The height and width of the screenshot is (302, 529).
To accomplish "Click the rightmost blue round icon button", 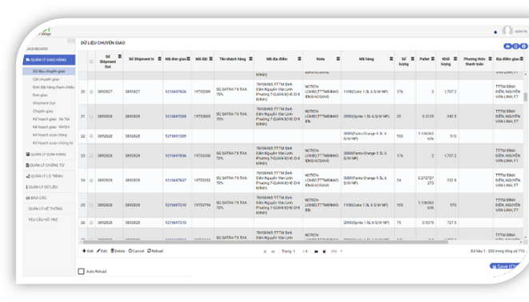I will tap(523, 46).
